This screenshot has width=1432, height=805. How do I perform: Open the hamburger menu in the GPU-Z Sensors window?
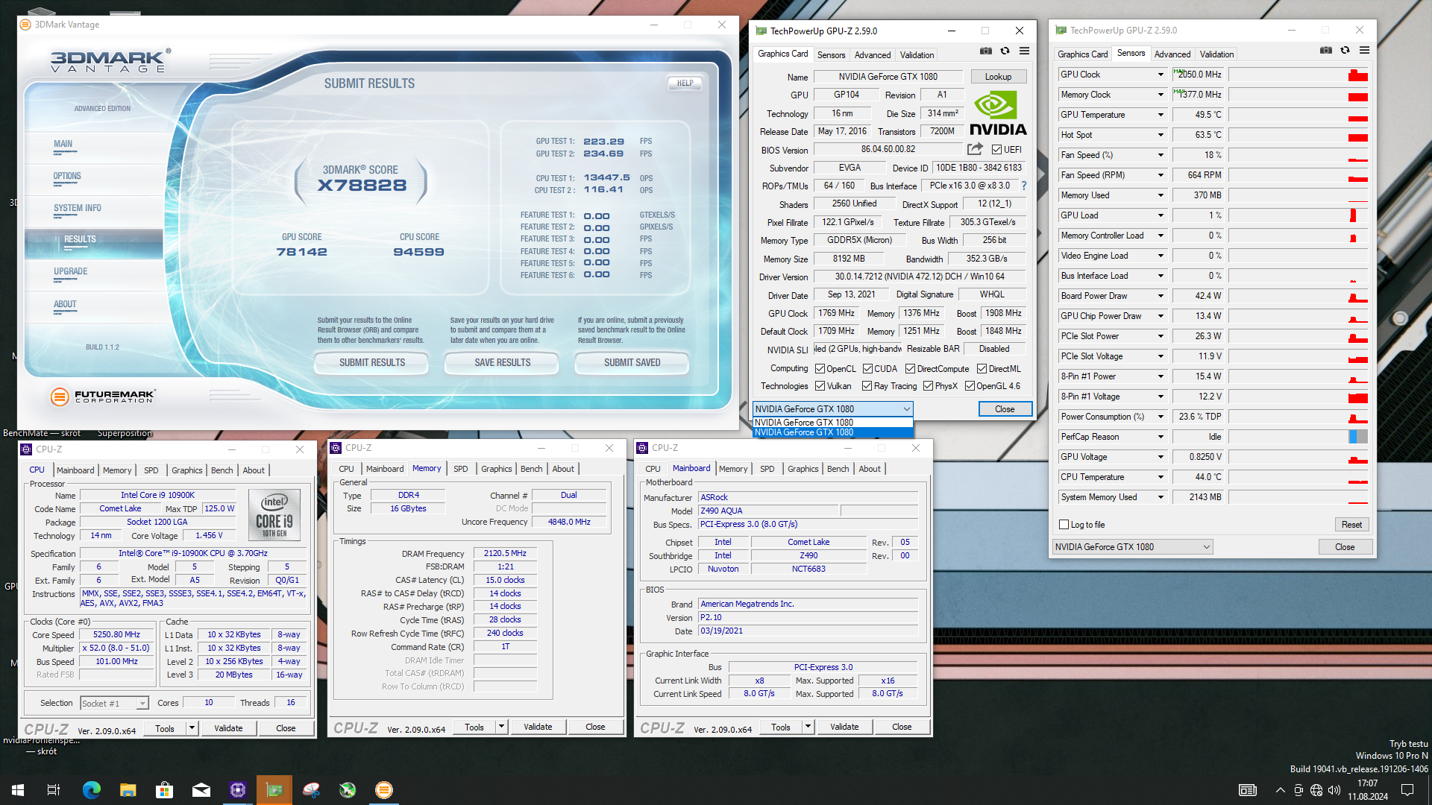pyautogui.click(x=1364, y=50)
